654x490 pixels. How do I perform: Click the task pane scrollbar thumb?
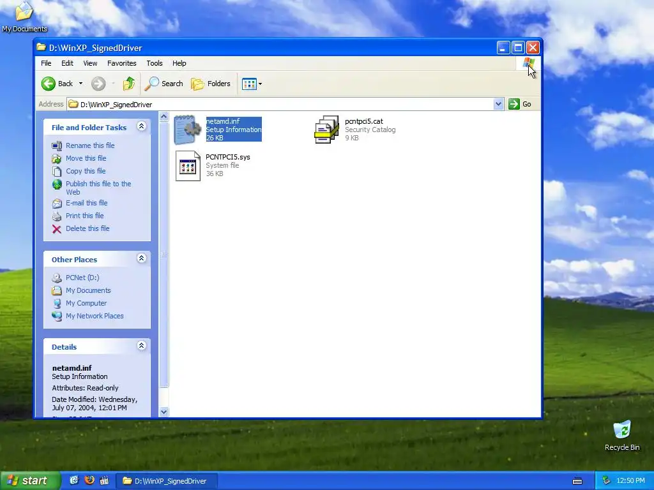click(164, 254)
